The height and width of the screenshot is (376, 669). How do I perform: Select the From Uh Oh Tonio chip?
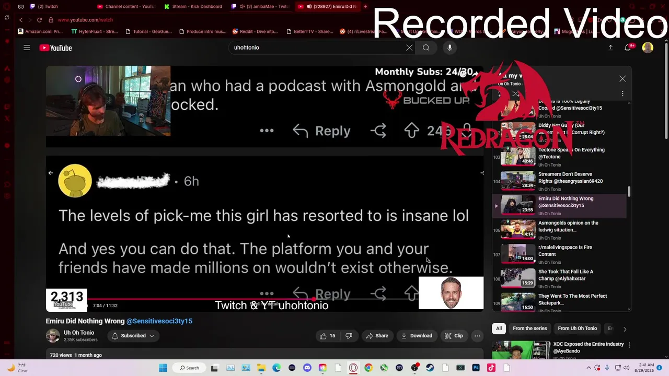(x=577, y=328)
